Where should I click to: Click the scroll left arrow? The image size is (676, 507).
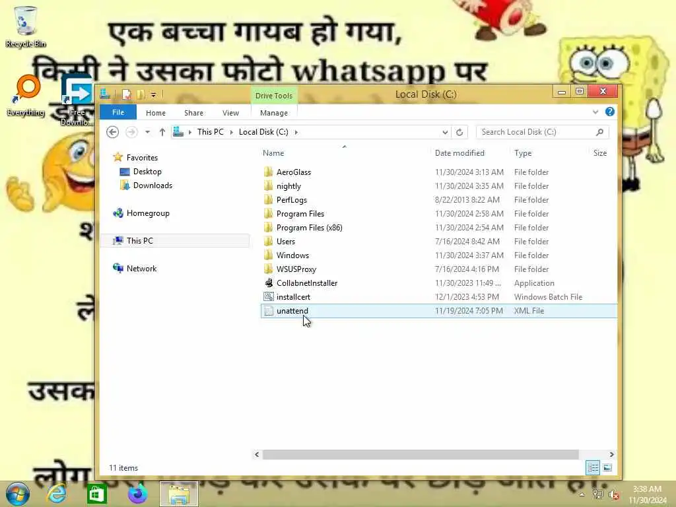(x=257, y=454)
